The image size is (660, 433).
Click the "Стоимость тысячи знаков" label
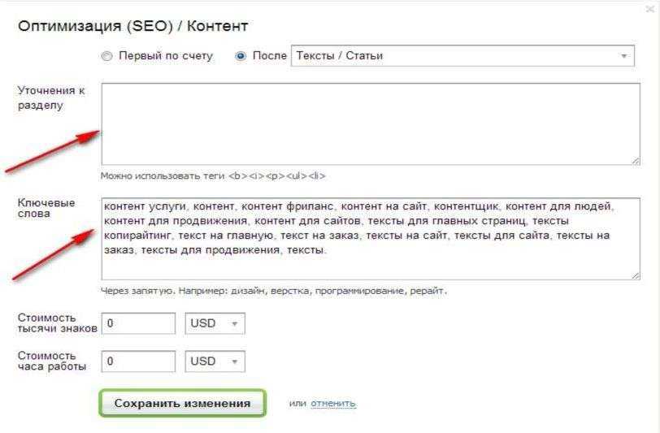click(x=57, y=323)
